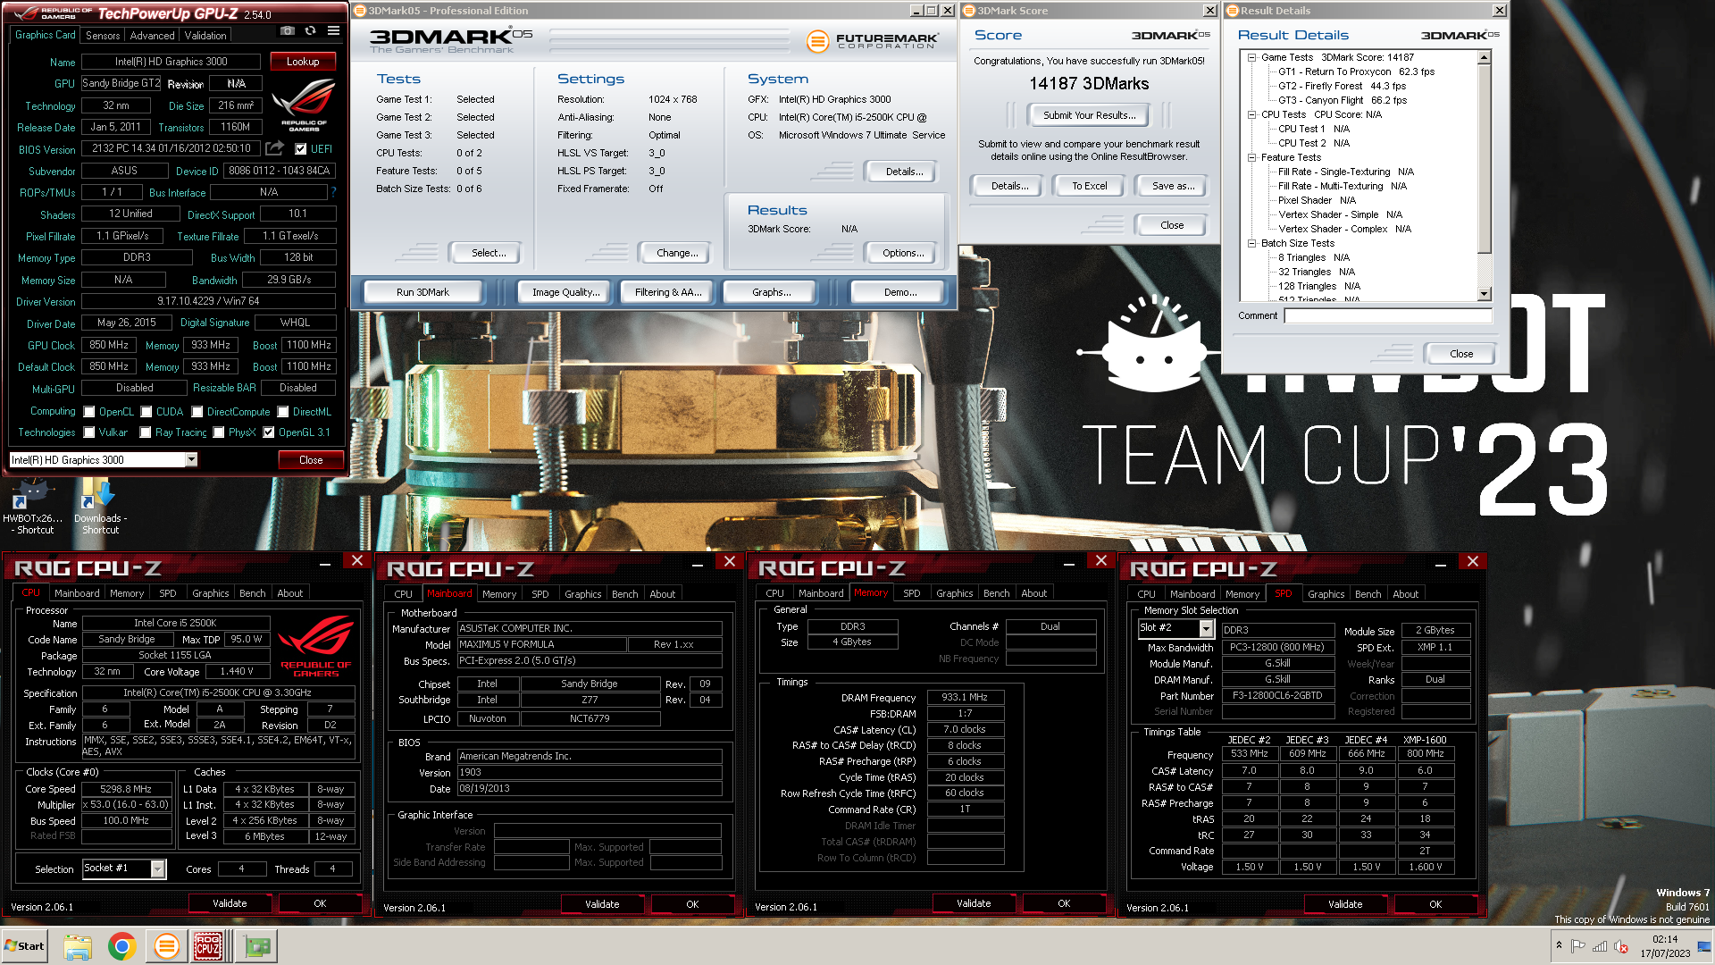Click the Save as button
Screen dimensions: 1715x965
[1173, 186]
